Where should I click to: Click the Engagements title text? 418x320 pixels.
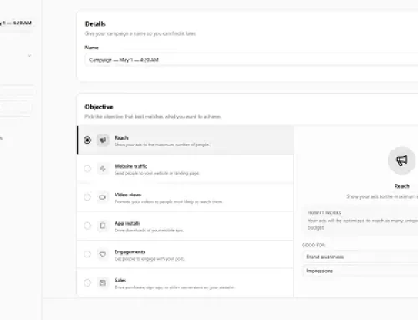click(130, 251)
